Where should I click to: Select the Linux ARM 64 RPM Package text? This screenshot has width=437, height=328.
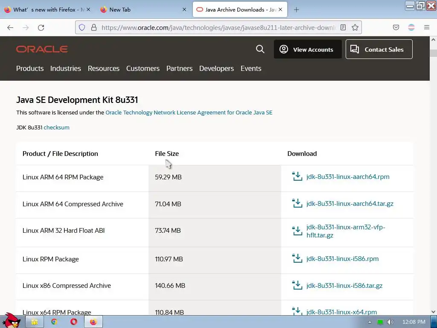[63, 177]
